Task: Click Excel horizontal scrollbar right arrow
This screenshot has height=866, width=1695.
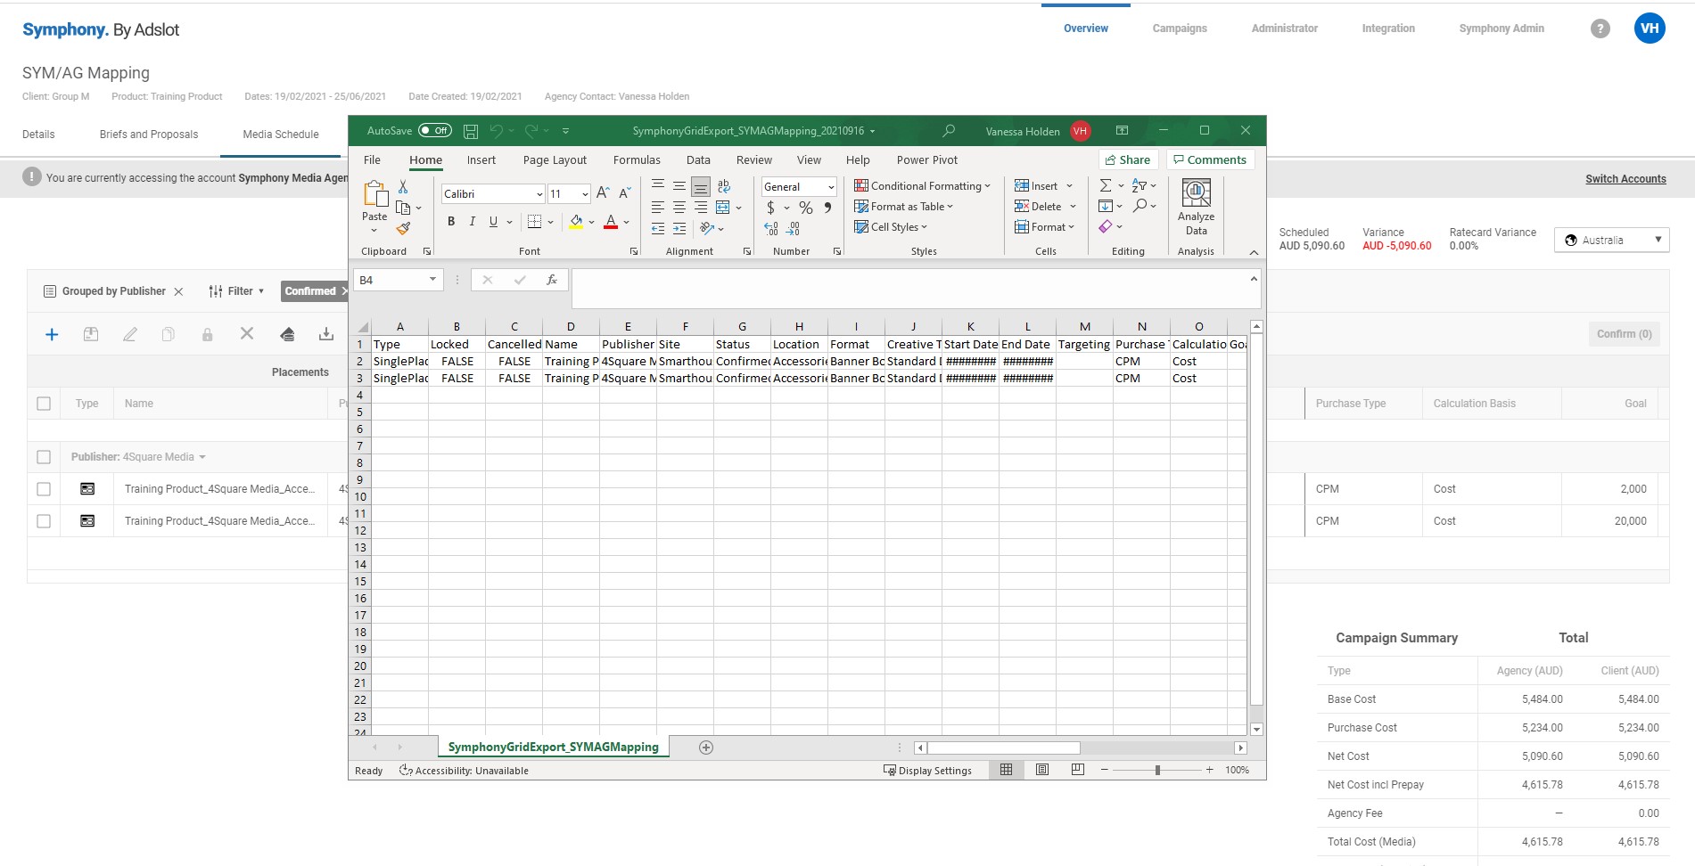Action: [x=1240, y=748]
